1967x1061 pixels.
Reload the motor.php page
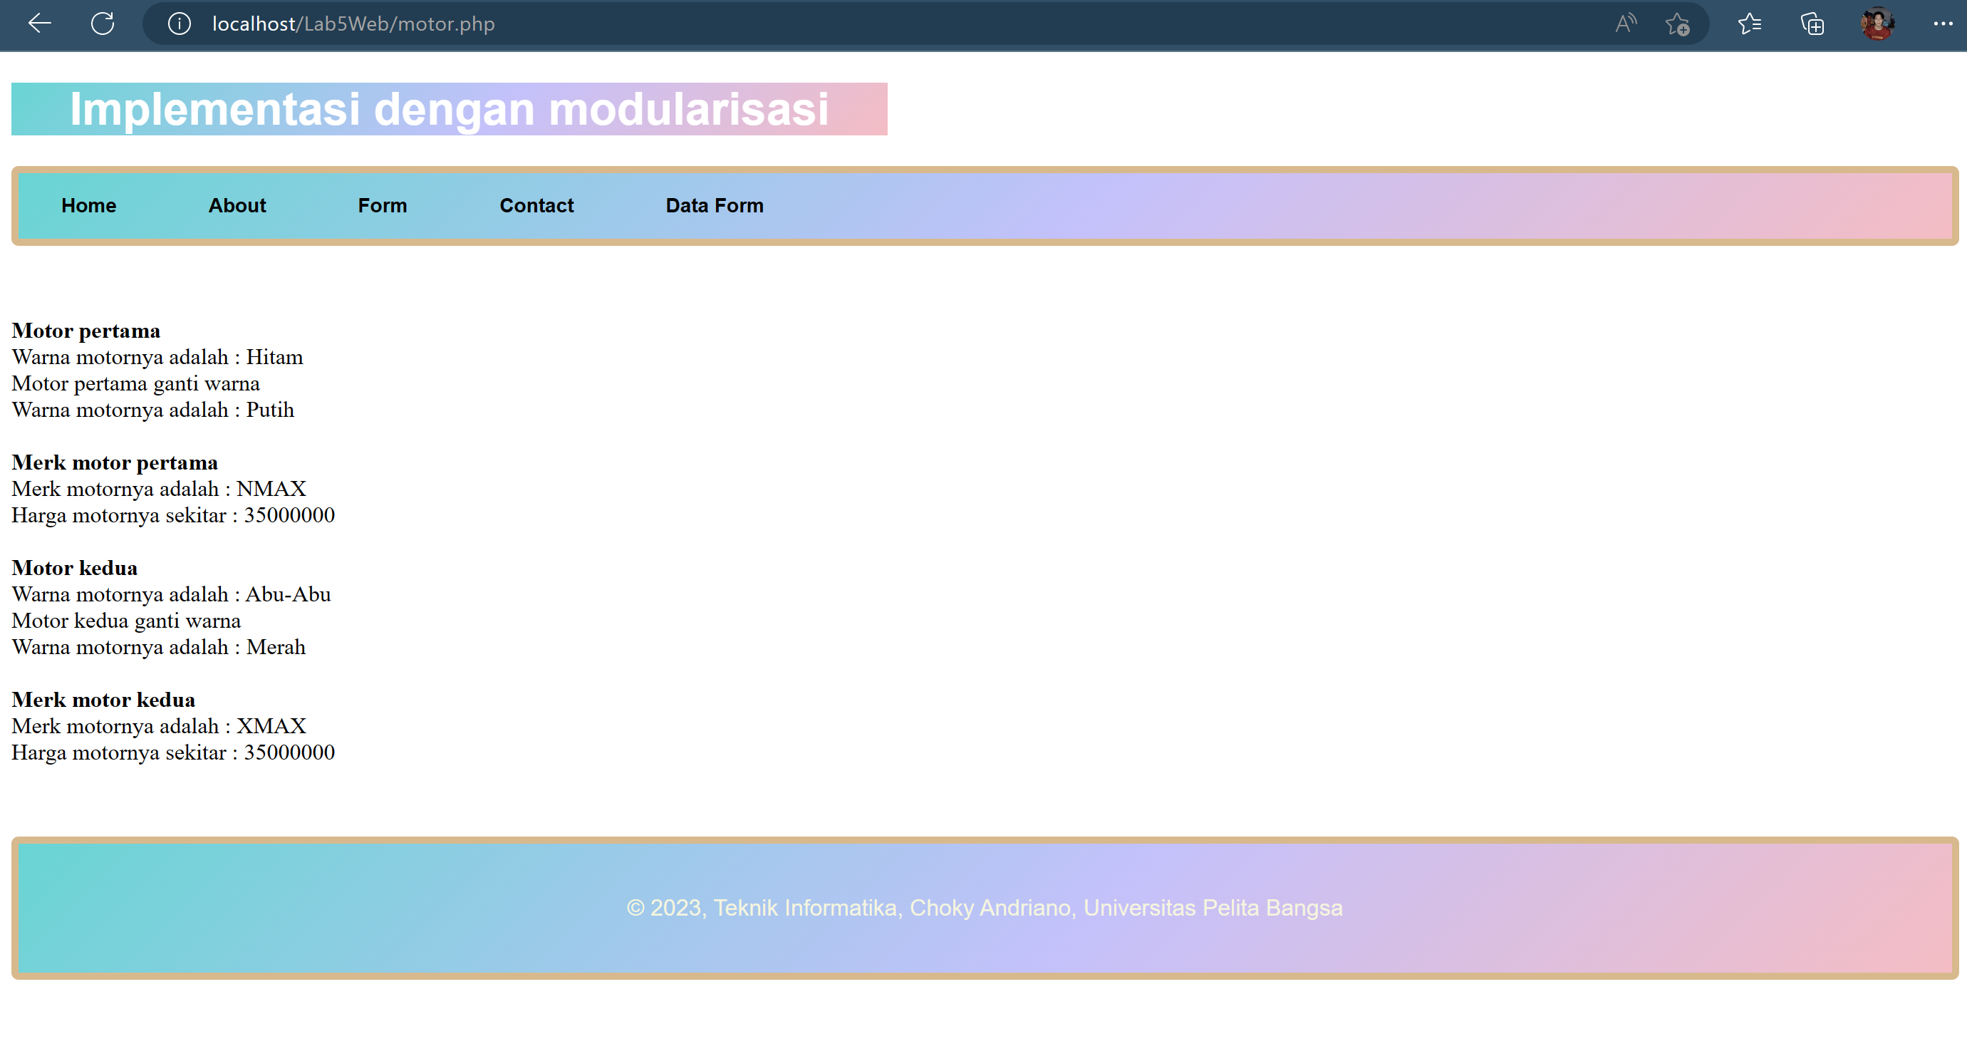pyautogui.click(x=103, y=24)
